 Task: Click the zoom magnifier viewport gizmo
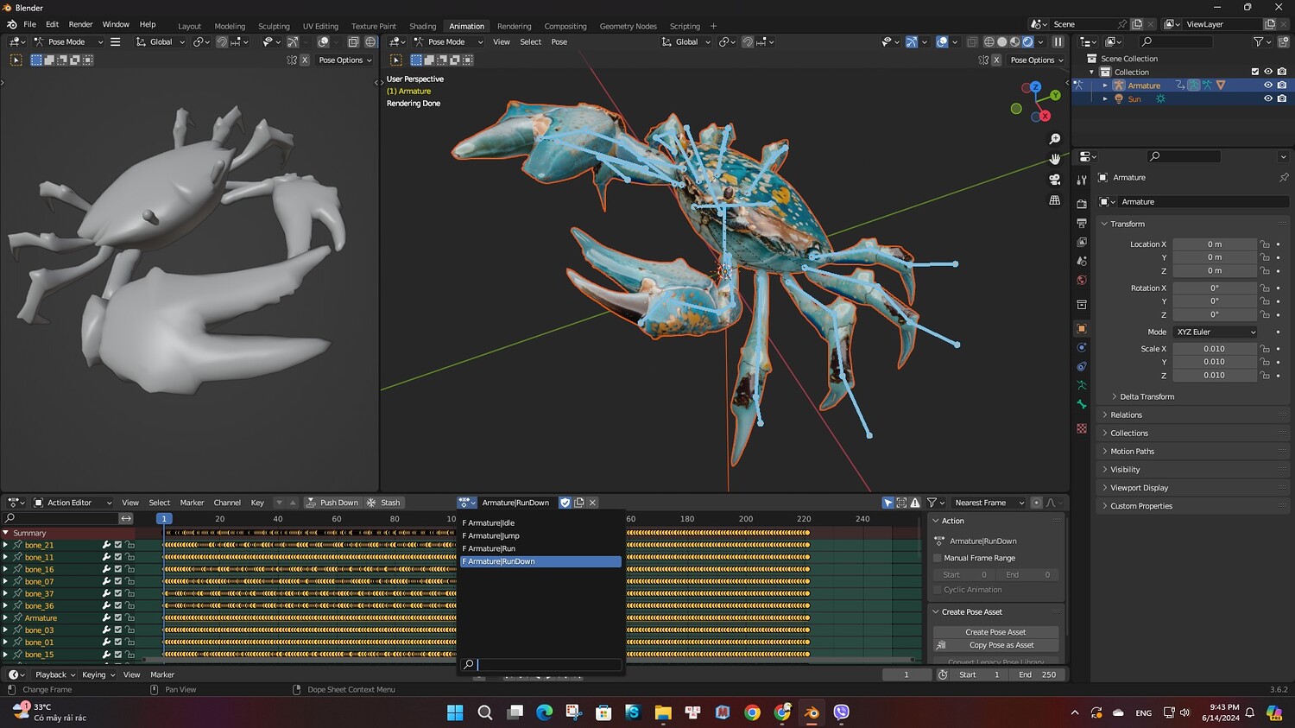[1054, 139]
